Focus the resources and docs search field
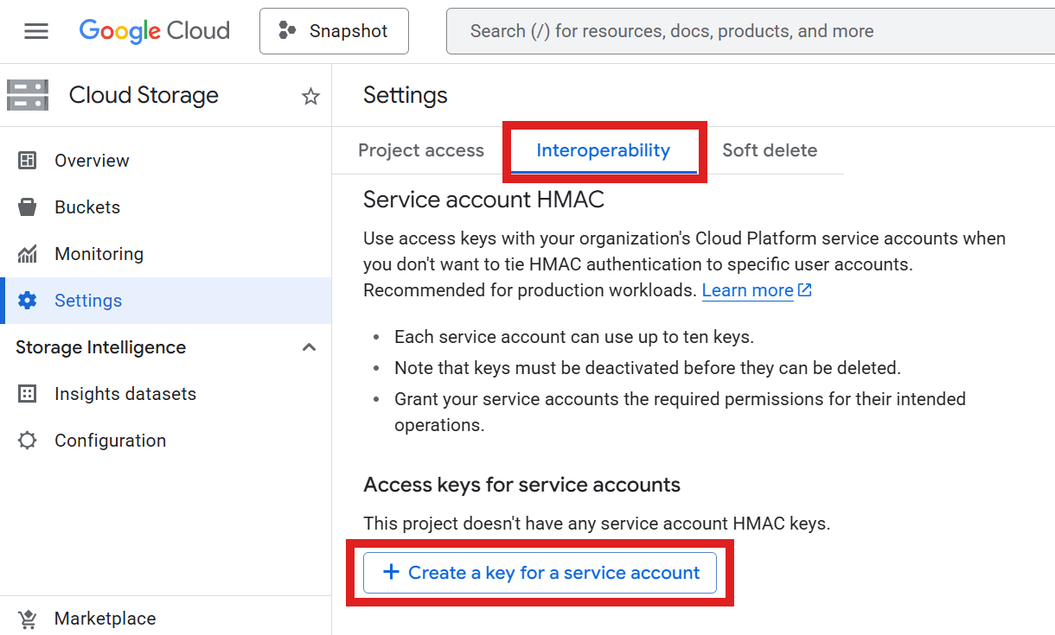 751,31
